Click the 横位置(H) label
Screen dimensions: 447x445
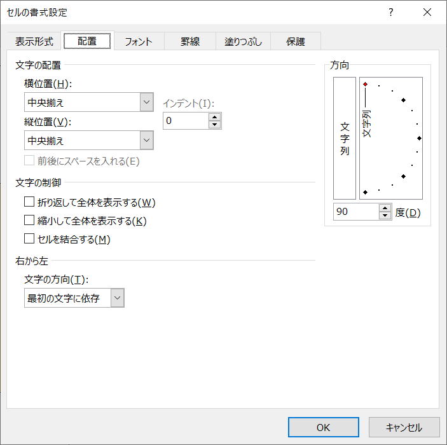(48, 84)
